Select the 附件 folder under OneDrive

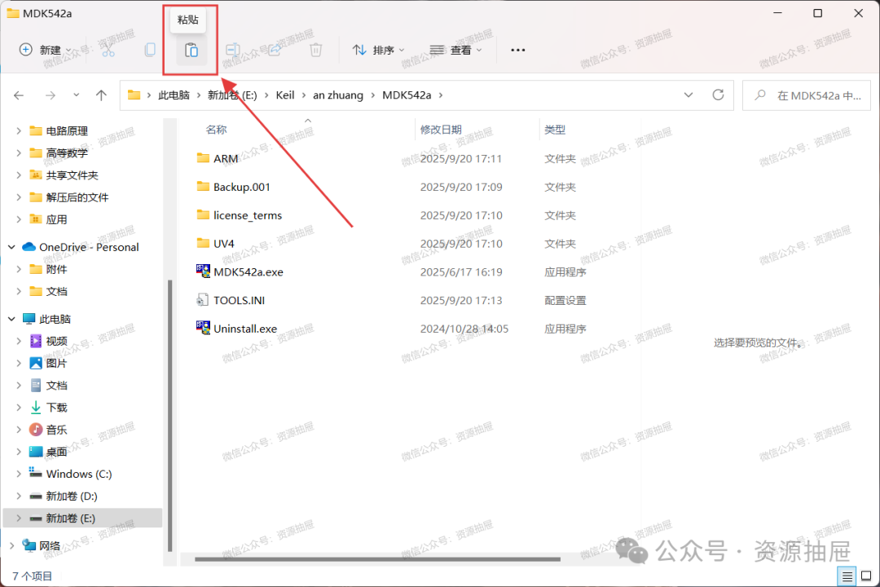point(56,270)
